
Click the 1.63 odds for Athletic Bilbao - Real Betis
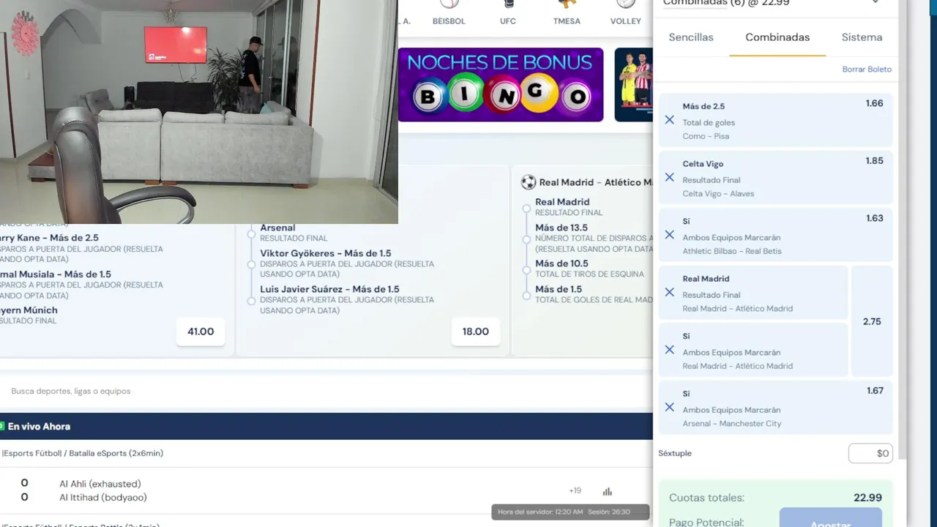coord(874,218)
